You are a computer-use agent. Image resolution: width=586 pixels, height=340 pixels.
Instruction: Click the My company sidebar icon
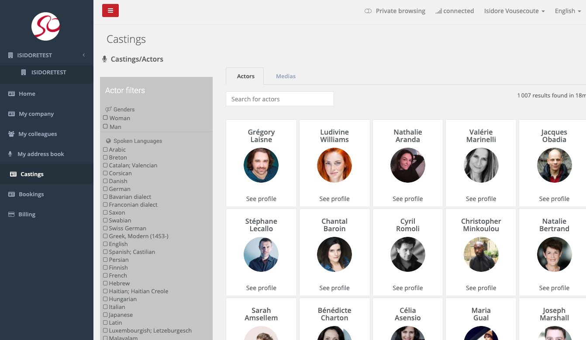11,114
